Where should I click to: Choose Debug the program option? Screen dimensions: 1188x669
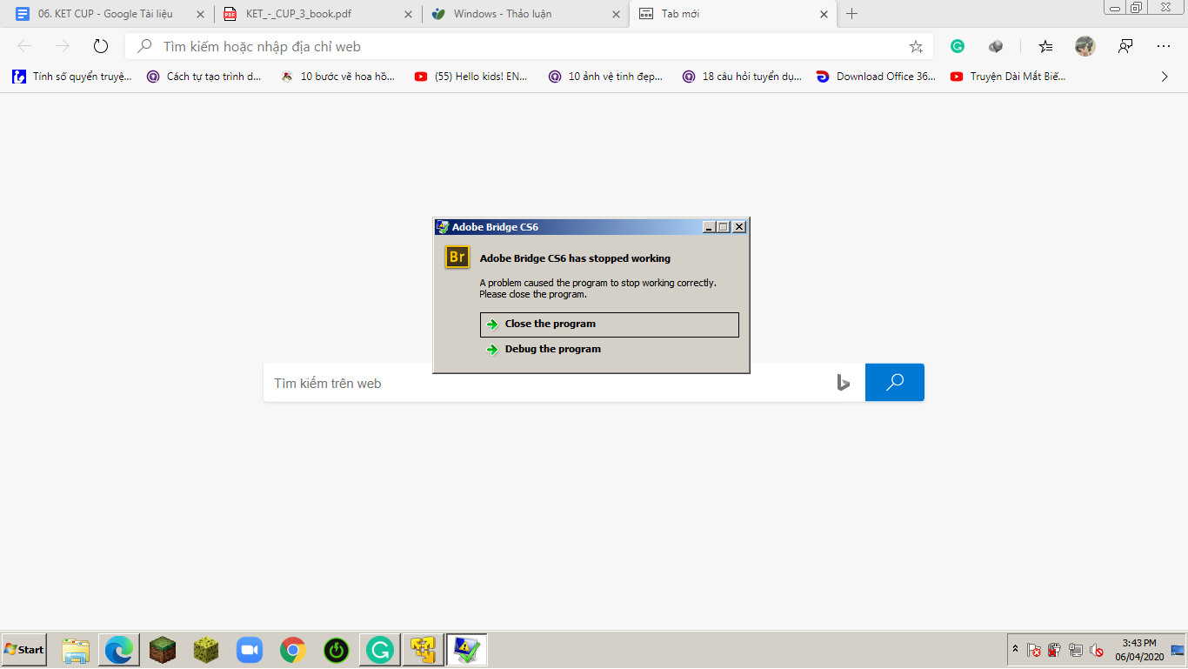(552, 349)
